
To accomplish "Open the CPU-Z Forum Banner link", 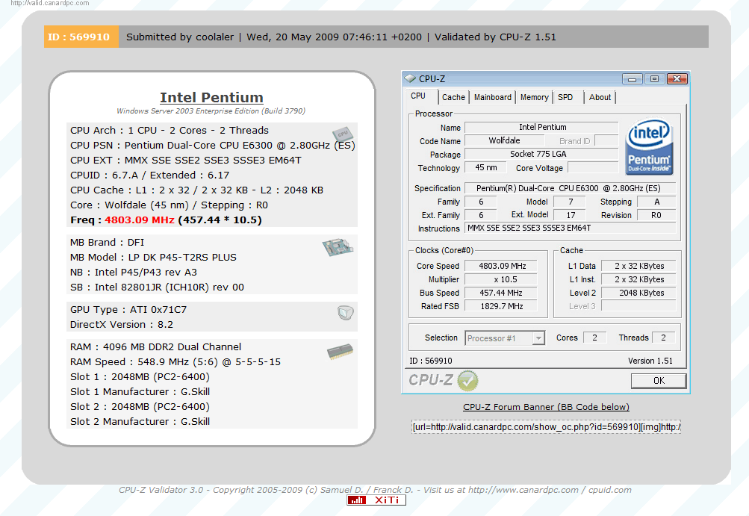I will [546, 406].
